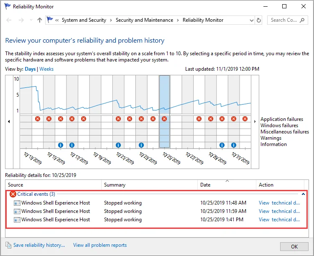Select information icon for 10/16/2019
314x256 pixels.
(61, 145)
